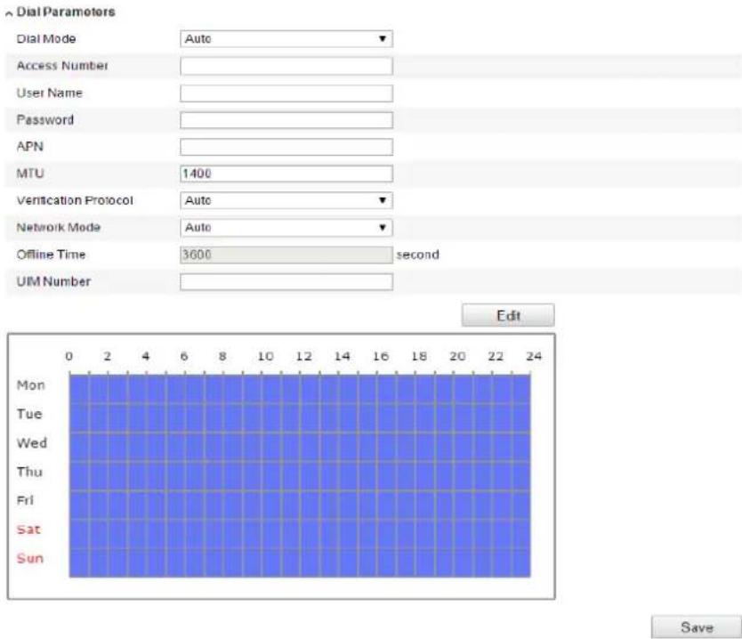Click the Dial Mode label

tap(46, 39)
